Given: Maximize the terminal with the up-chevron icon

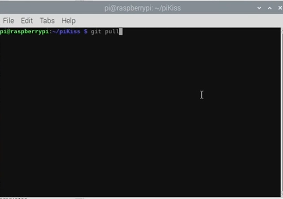Looking at the screenshot, I should tap(270, 8).
